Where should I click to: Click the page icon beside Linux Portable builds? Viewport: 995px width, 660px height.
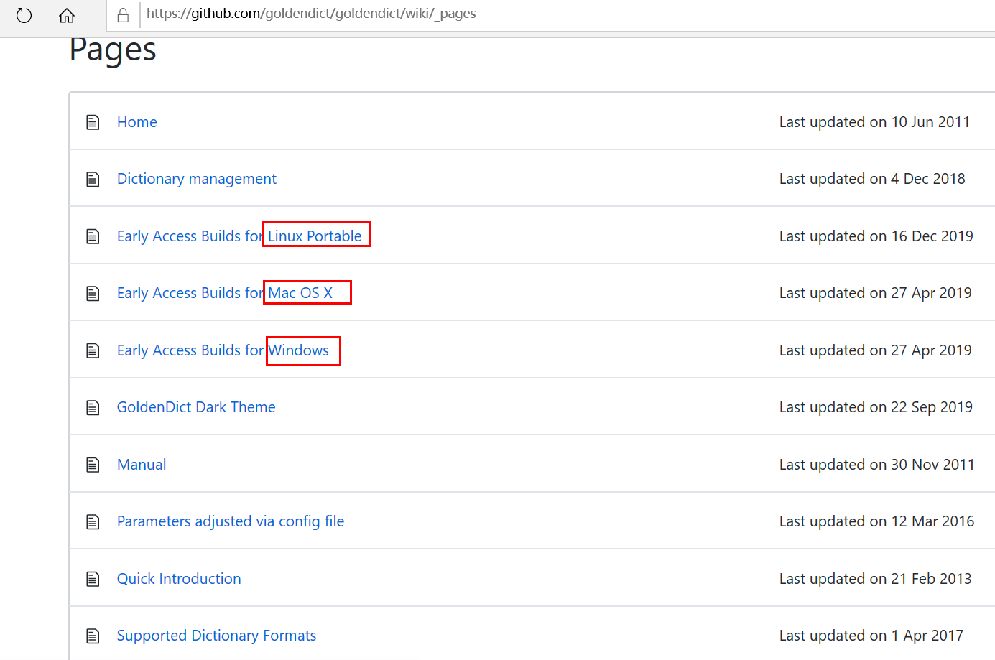(93, 236)
